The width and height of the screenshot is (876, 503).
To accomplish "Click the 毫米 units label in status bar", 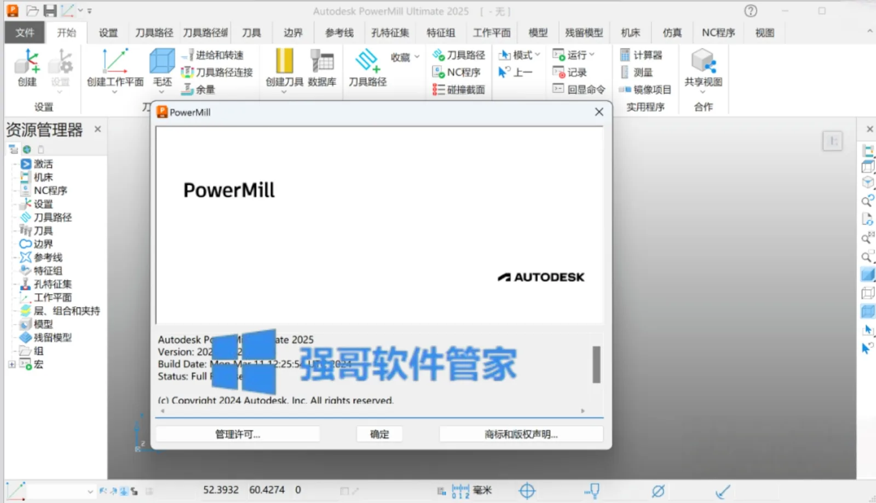I will pyautogui.click(x=482, y=490).
